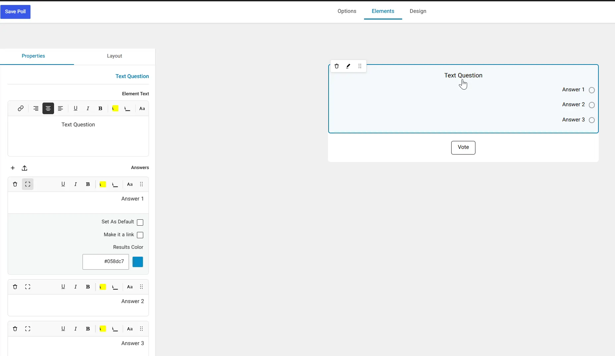Align element text to the right
615x356 pixels.
(x=36, y=109)
